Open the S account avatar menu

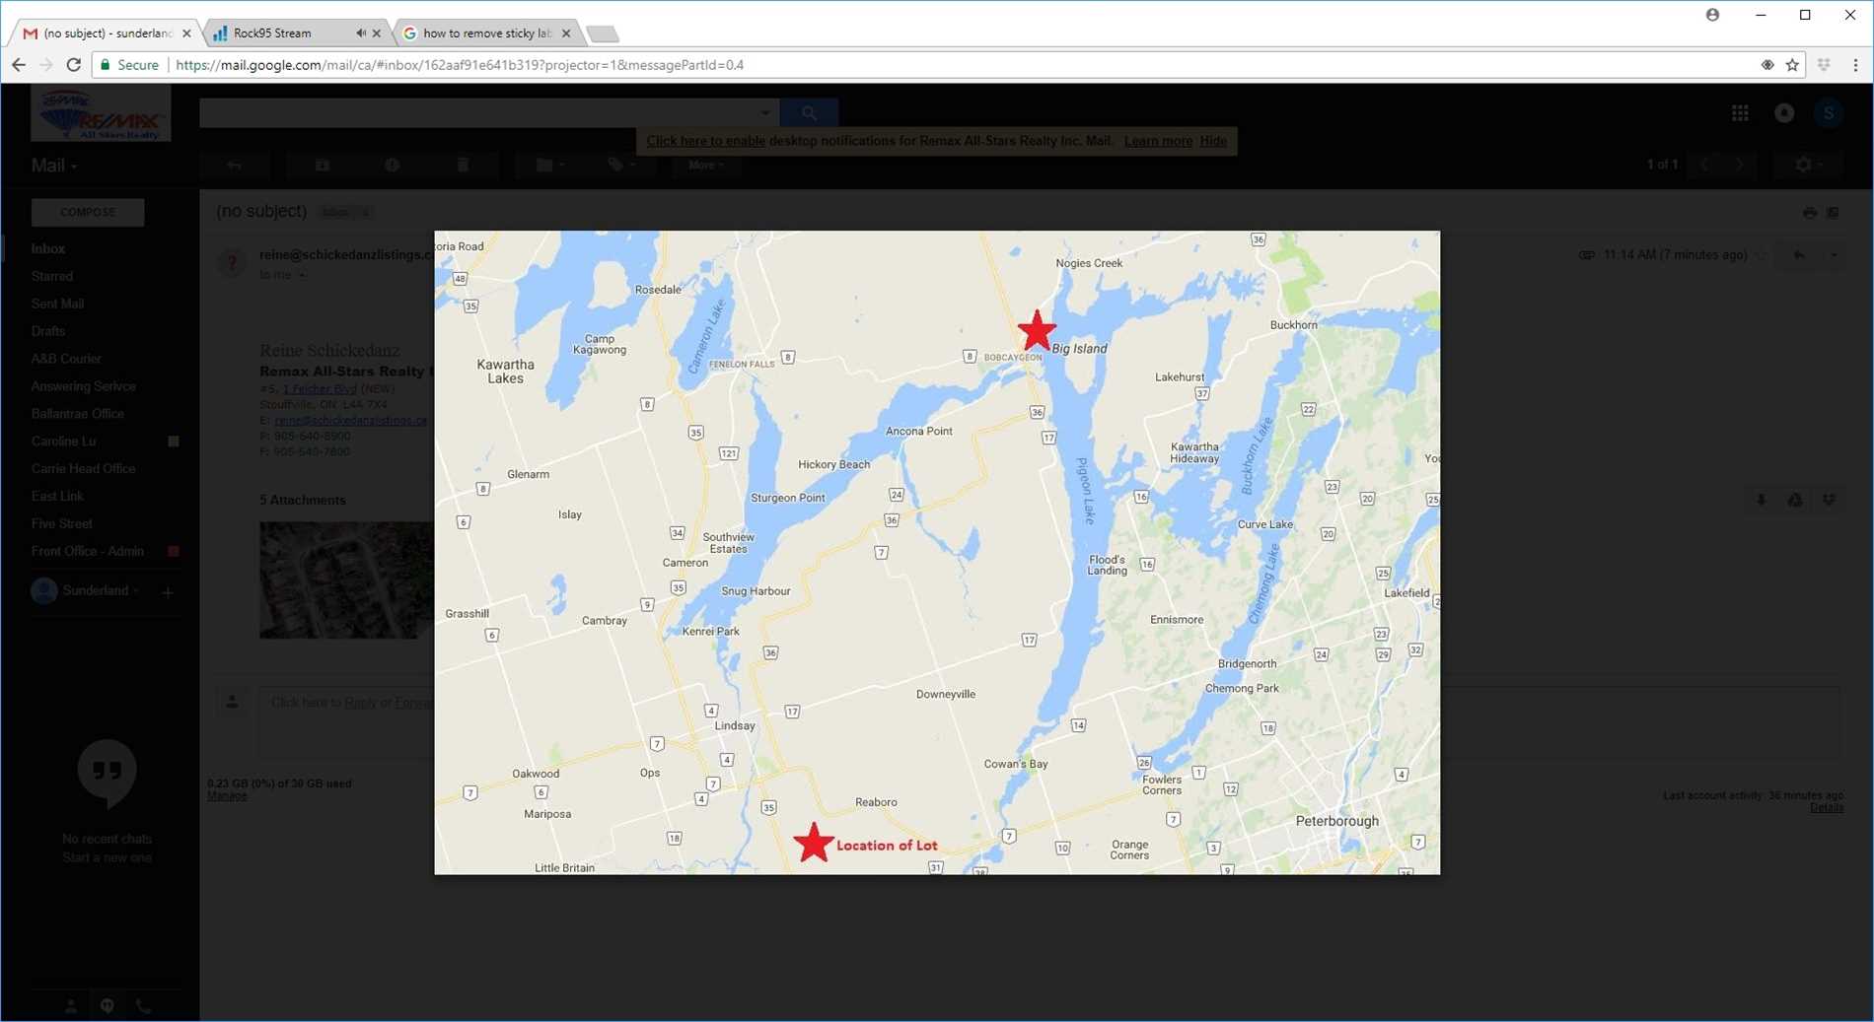point(1829,113)
